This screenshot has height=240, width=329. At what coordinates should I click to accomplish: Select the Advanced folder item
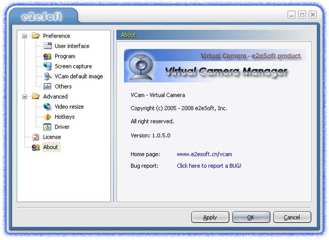coord(55,96)
